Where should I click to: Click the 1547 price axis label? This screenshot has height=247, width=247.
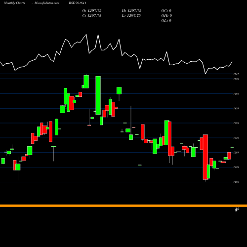[236, 74]
